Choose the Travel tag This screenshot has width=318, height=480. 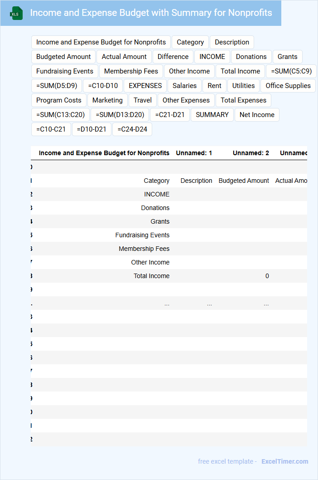143,100
